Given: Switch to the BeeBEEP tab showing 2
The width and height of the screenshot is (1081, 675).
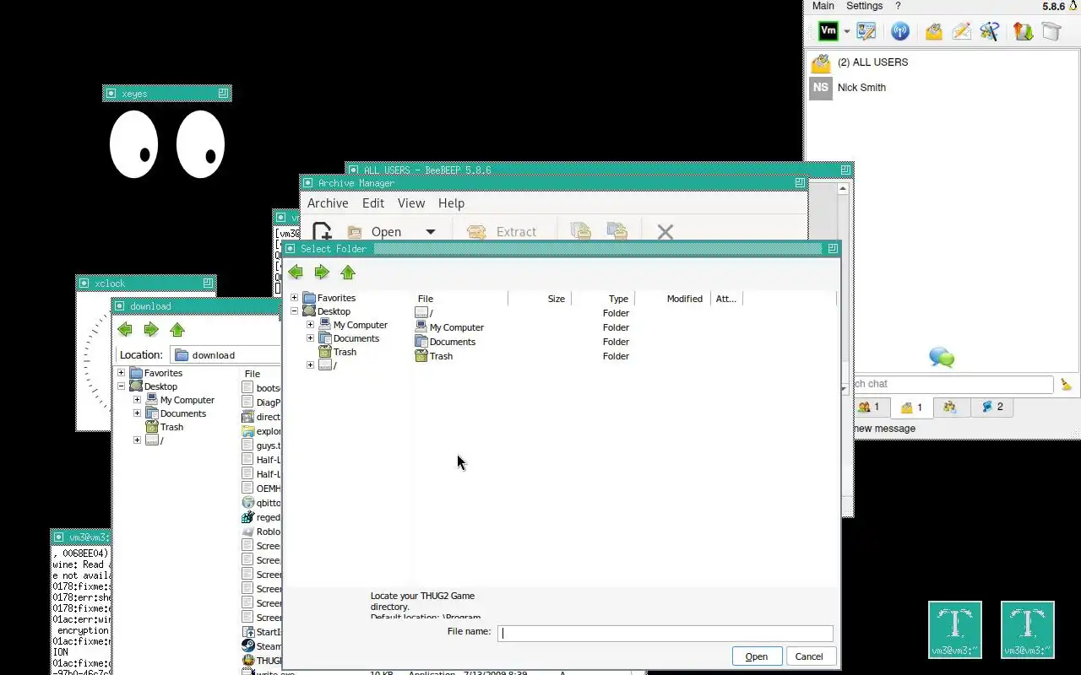Looking at the screenshot, I should click(x=992, y=408).
